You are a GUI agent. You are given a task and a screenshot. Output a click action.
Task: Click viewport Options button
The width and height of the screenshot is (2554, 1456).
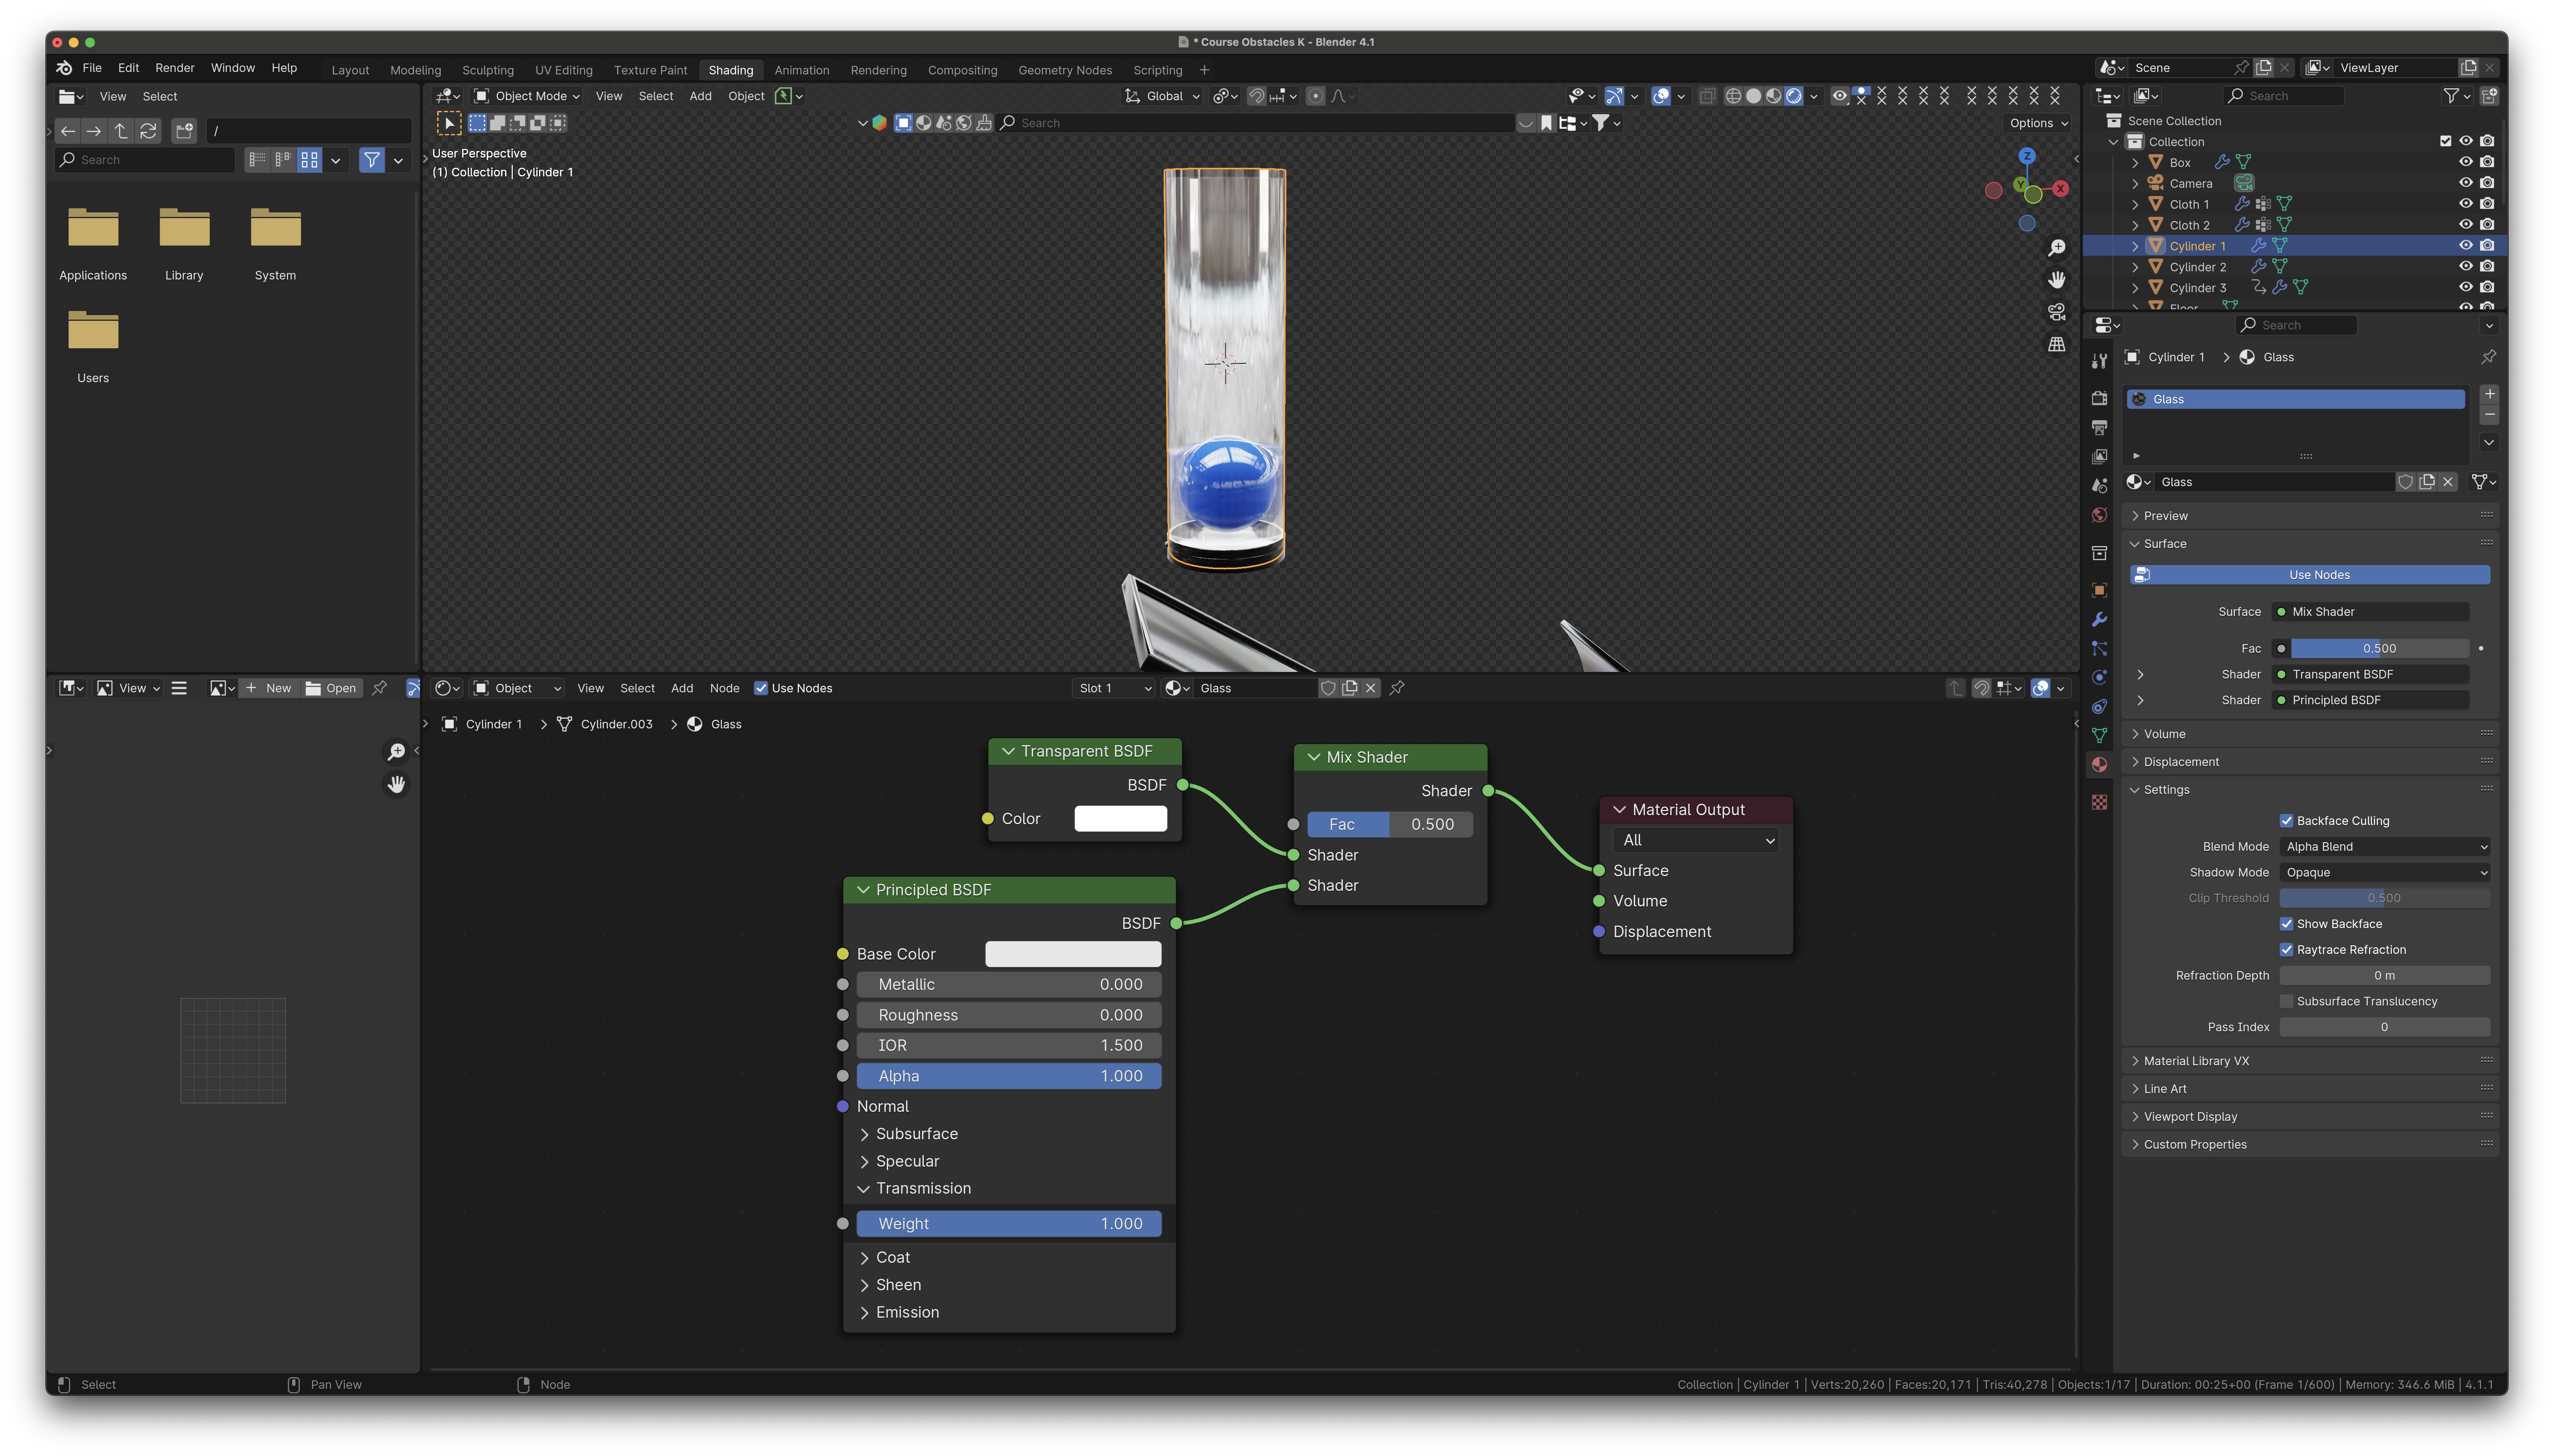2038,123
